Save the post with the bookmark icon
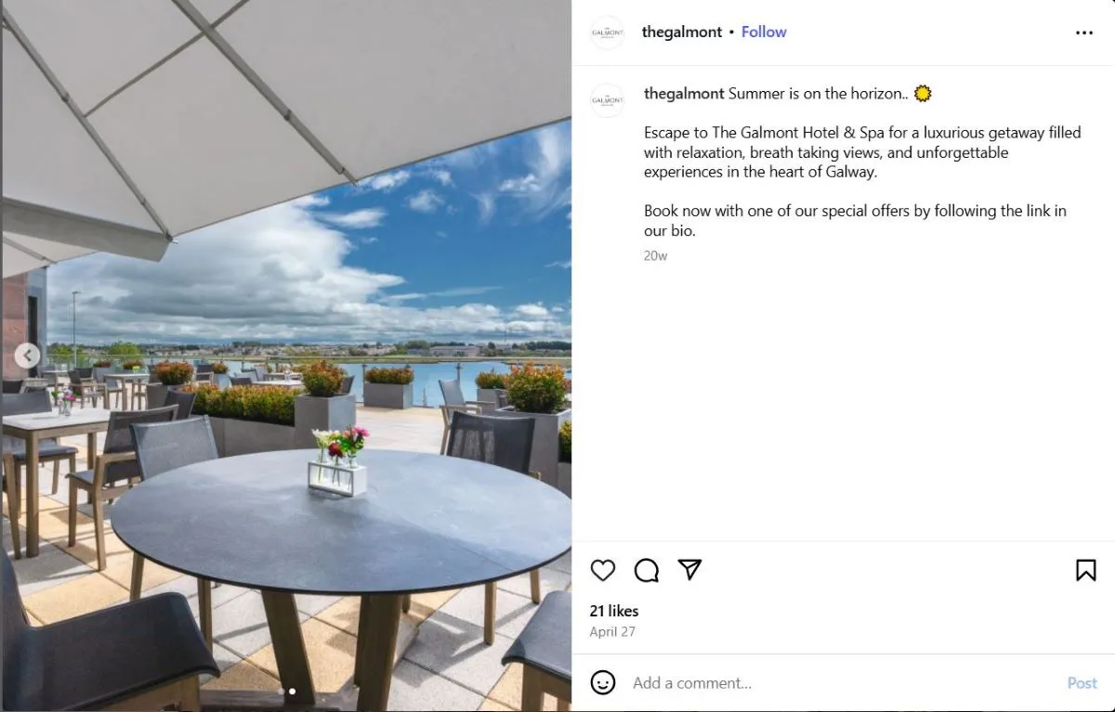Image resolution: width=1115 pixels, height=712 pixels. (x=1085, y=570)
